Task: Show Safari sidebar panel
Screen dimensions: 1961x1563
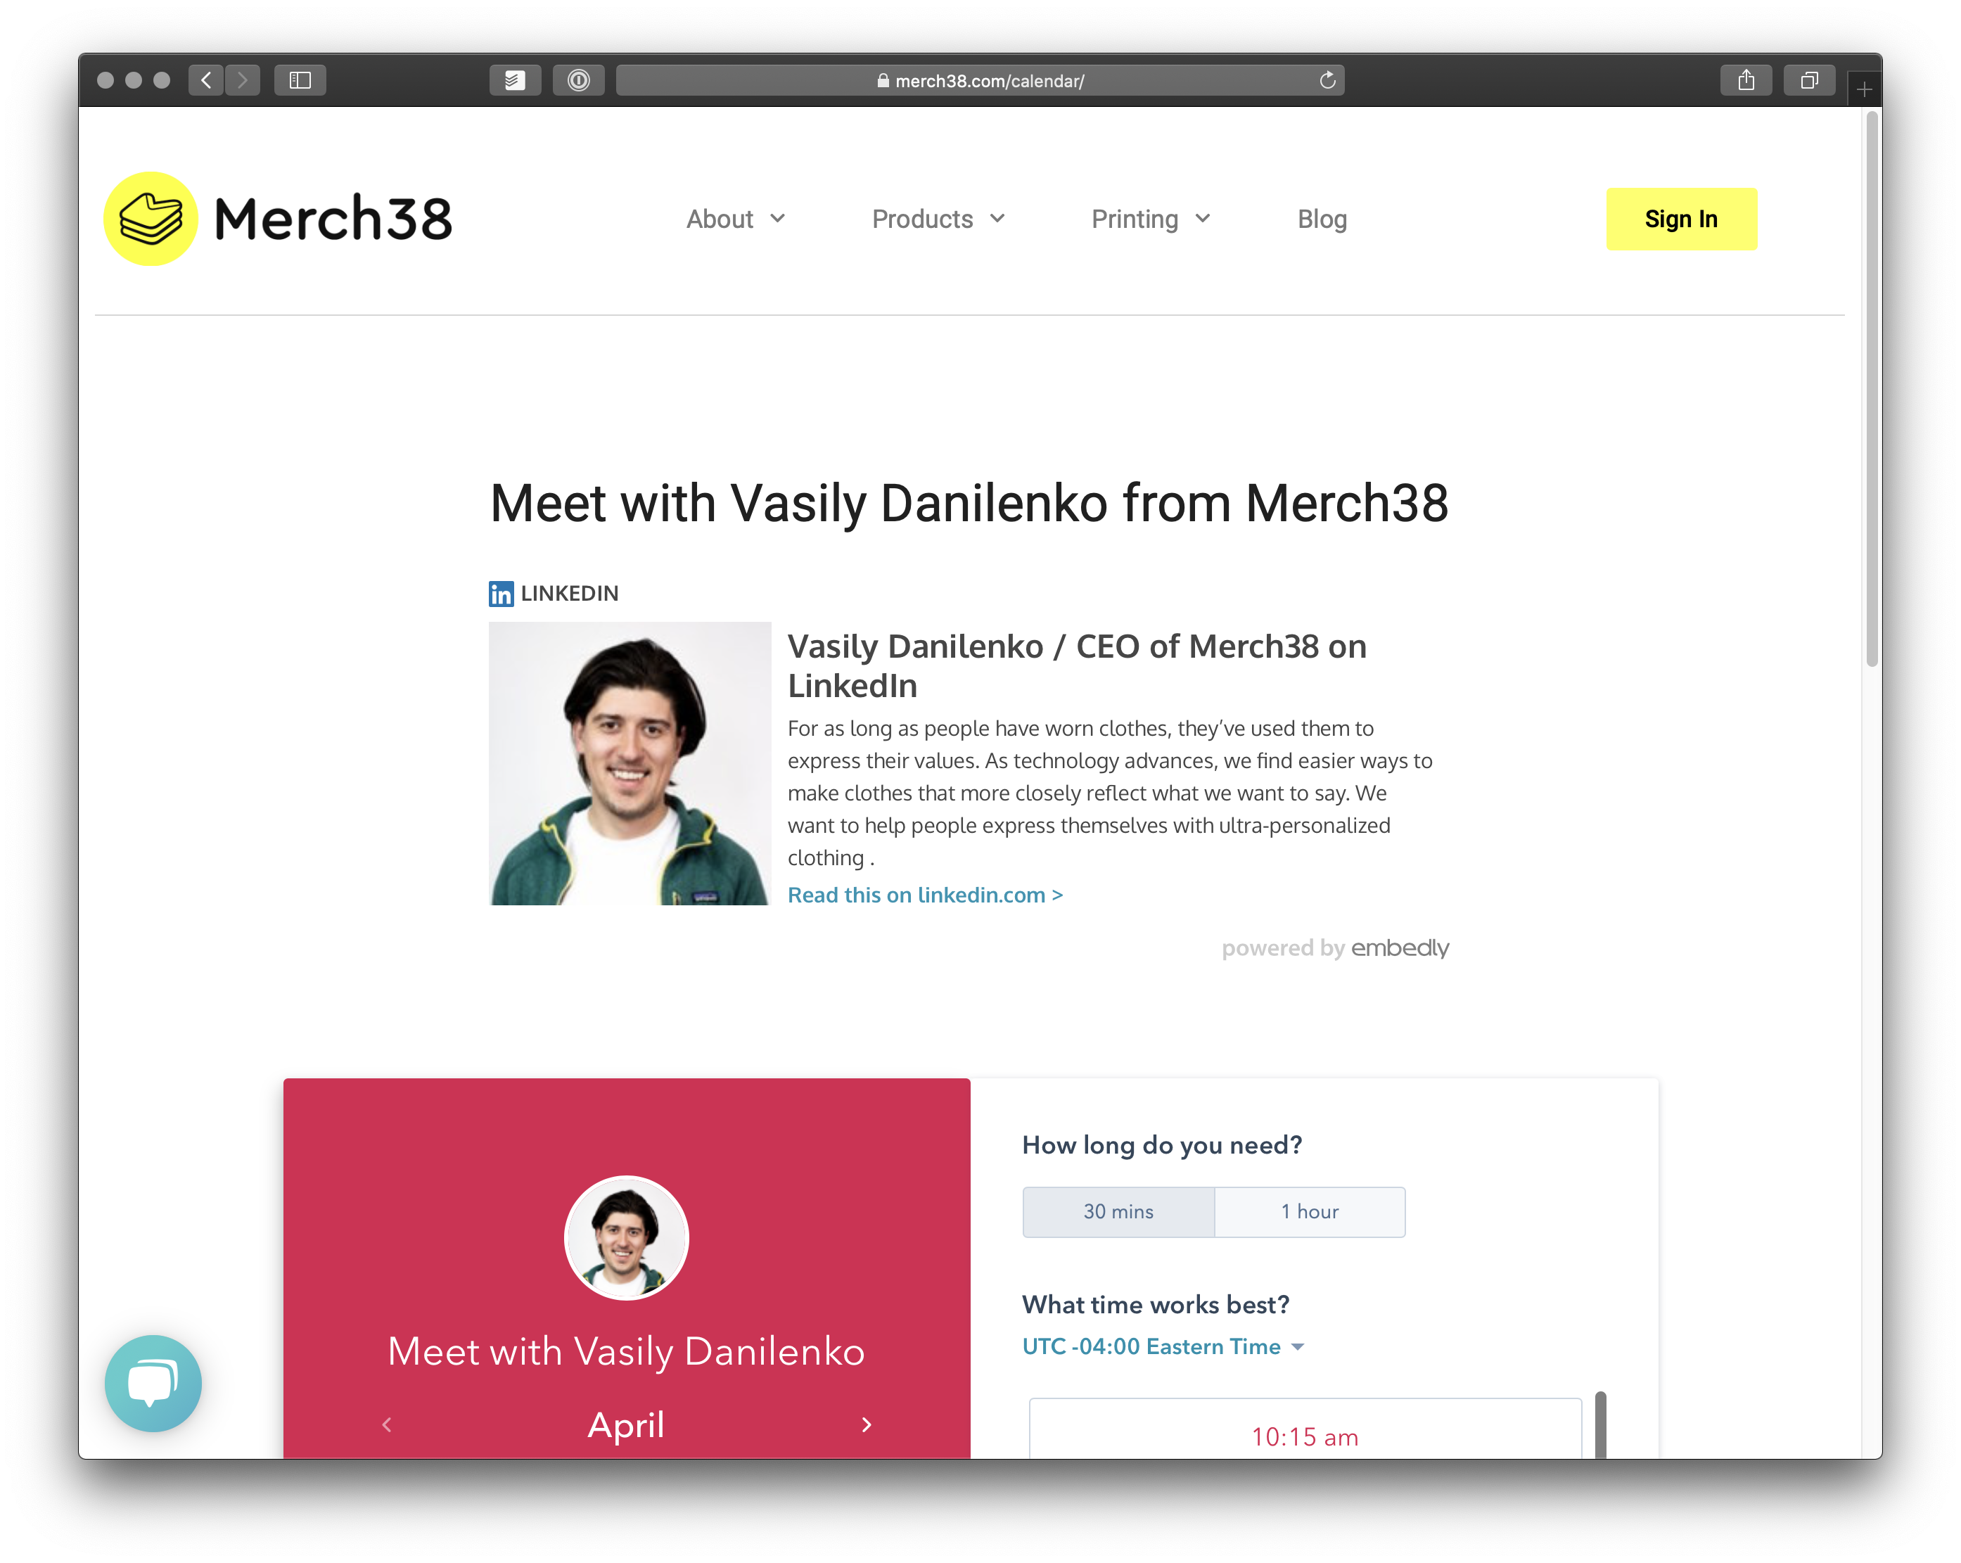Action: point(300,80)
